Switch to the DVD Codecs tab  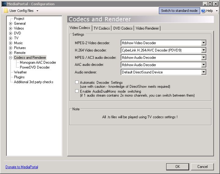coord(123,28)
